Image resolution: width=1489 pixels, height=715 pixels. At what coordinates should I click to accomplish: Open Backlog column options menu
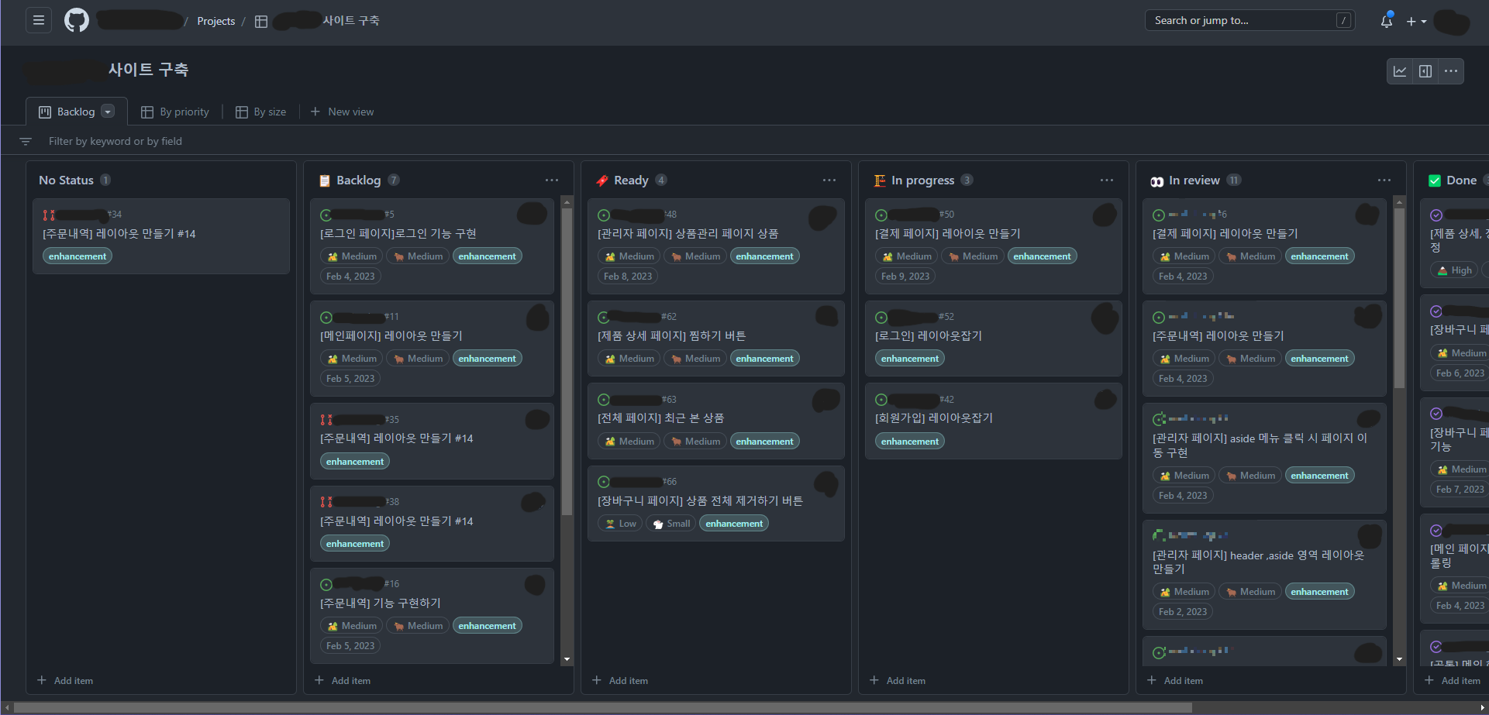(552, 180)
